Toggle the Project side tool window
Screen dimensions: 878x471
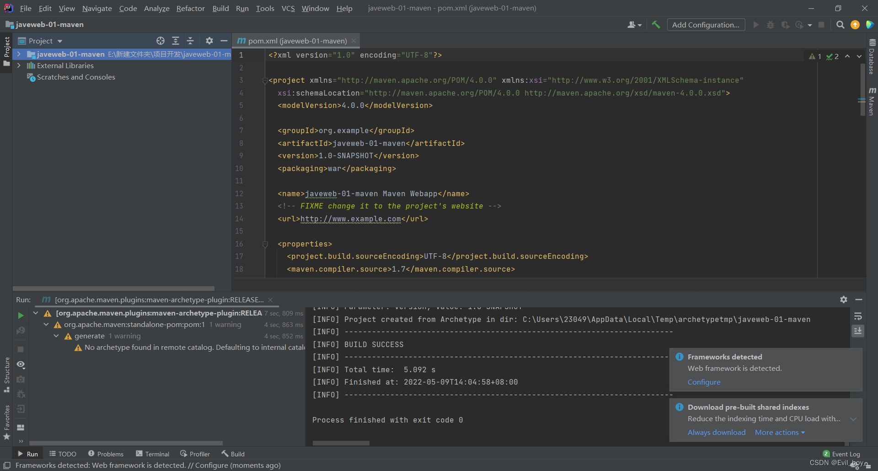pos(6,51)
